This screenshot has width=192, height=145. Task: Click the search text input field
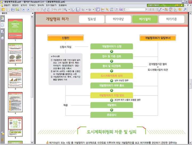[x=135, y=9]
